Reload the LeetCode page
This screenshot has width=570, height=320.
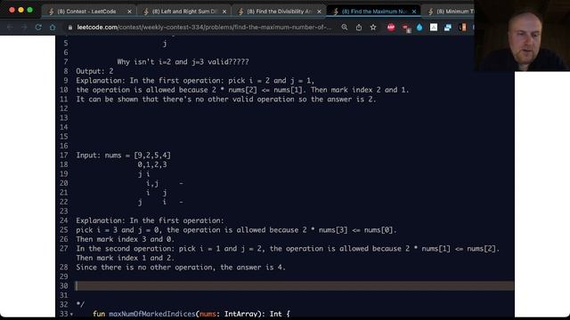click(x=38, y=28)
